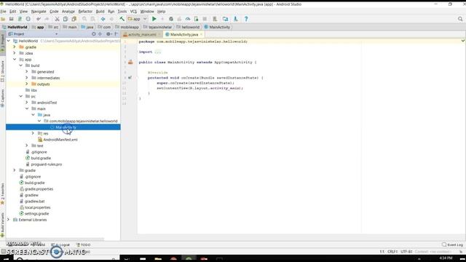This screenshot has height=262, width=466.
Task: Expand the generated folder node
Action: 27,71
